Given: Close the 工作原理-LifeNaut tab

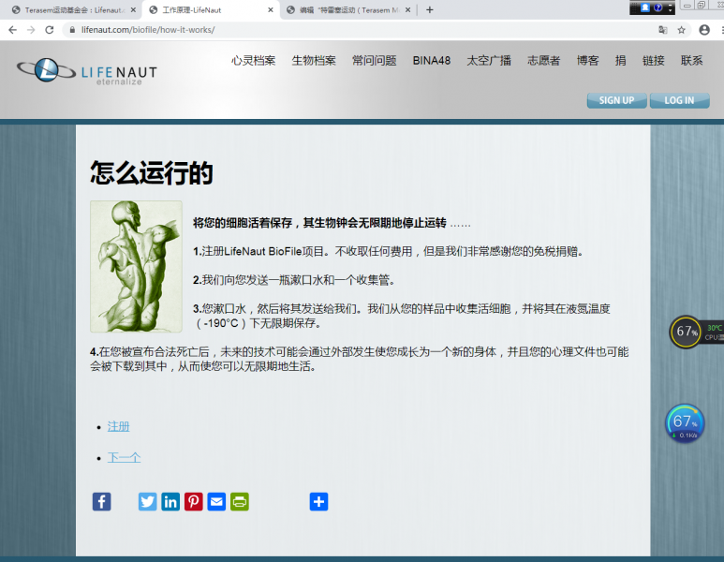Looking at the screenshot, I should tap(271, 9).
